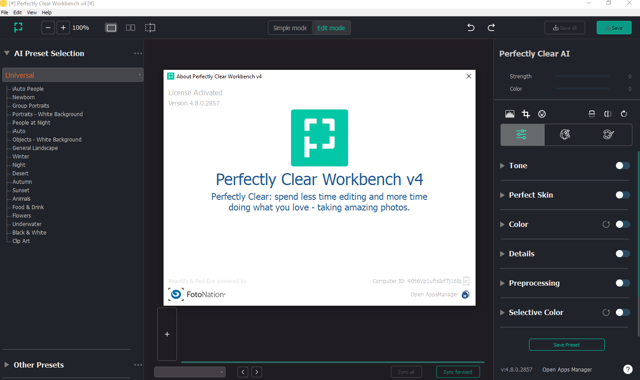Switch to side-by-side view

pyautogui.click(x=131, y=28)
